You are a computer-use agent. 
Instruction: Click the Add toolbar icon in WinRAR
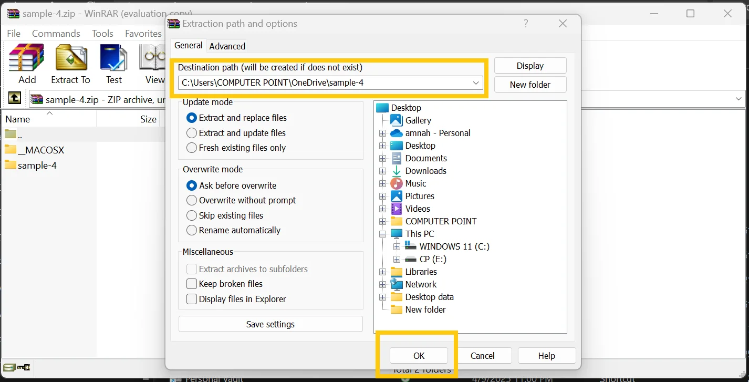click(27, 64)
